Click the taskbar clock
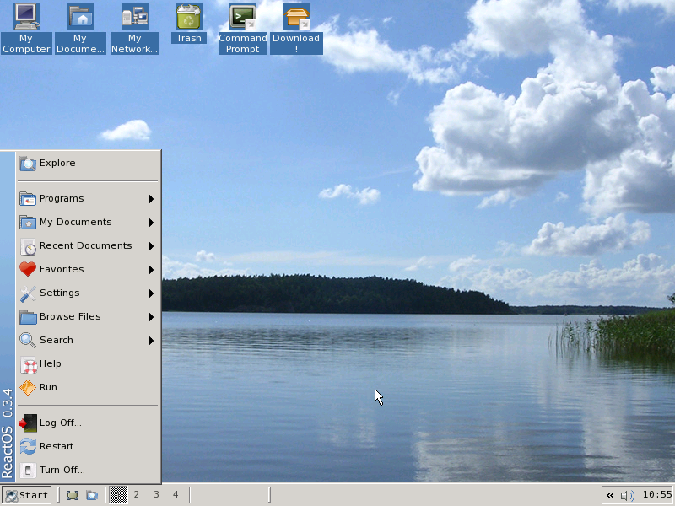 coord(656,495)
